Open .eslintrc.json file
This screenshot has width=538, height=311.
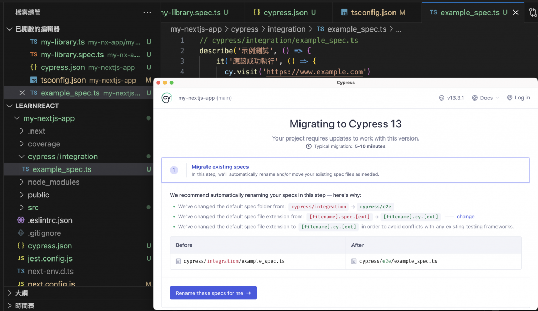click(x=79, y=220)
